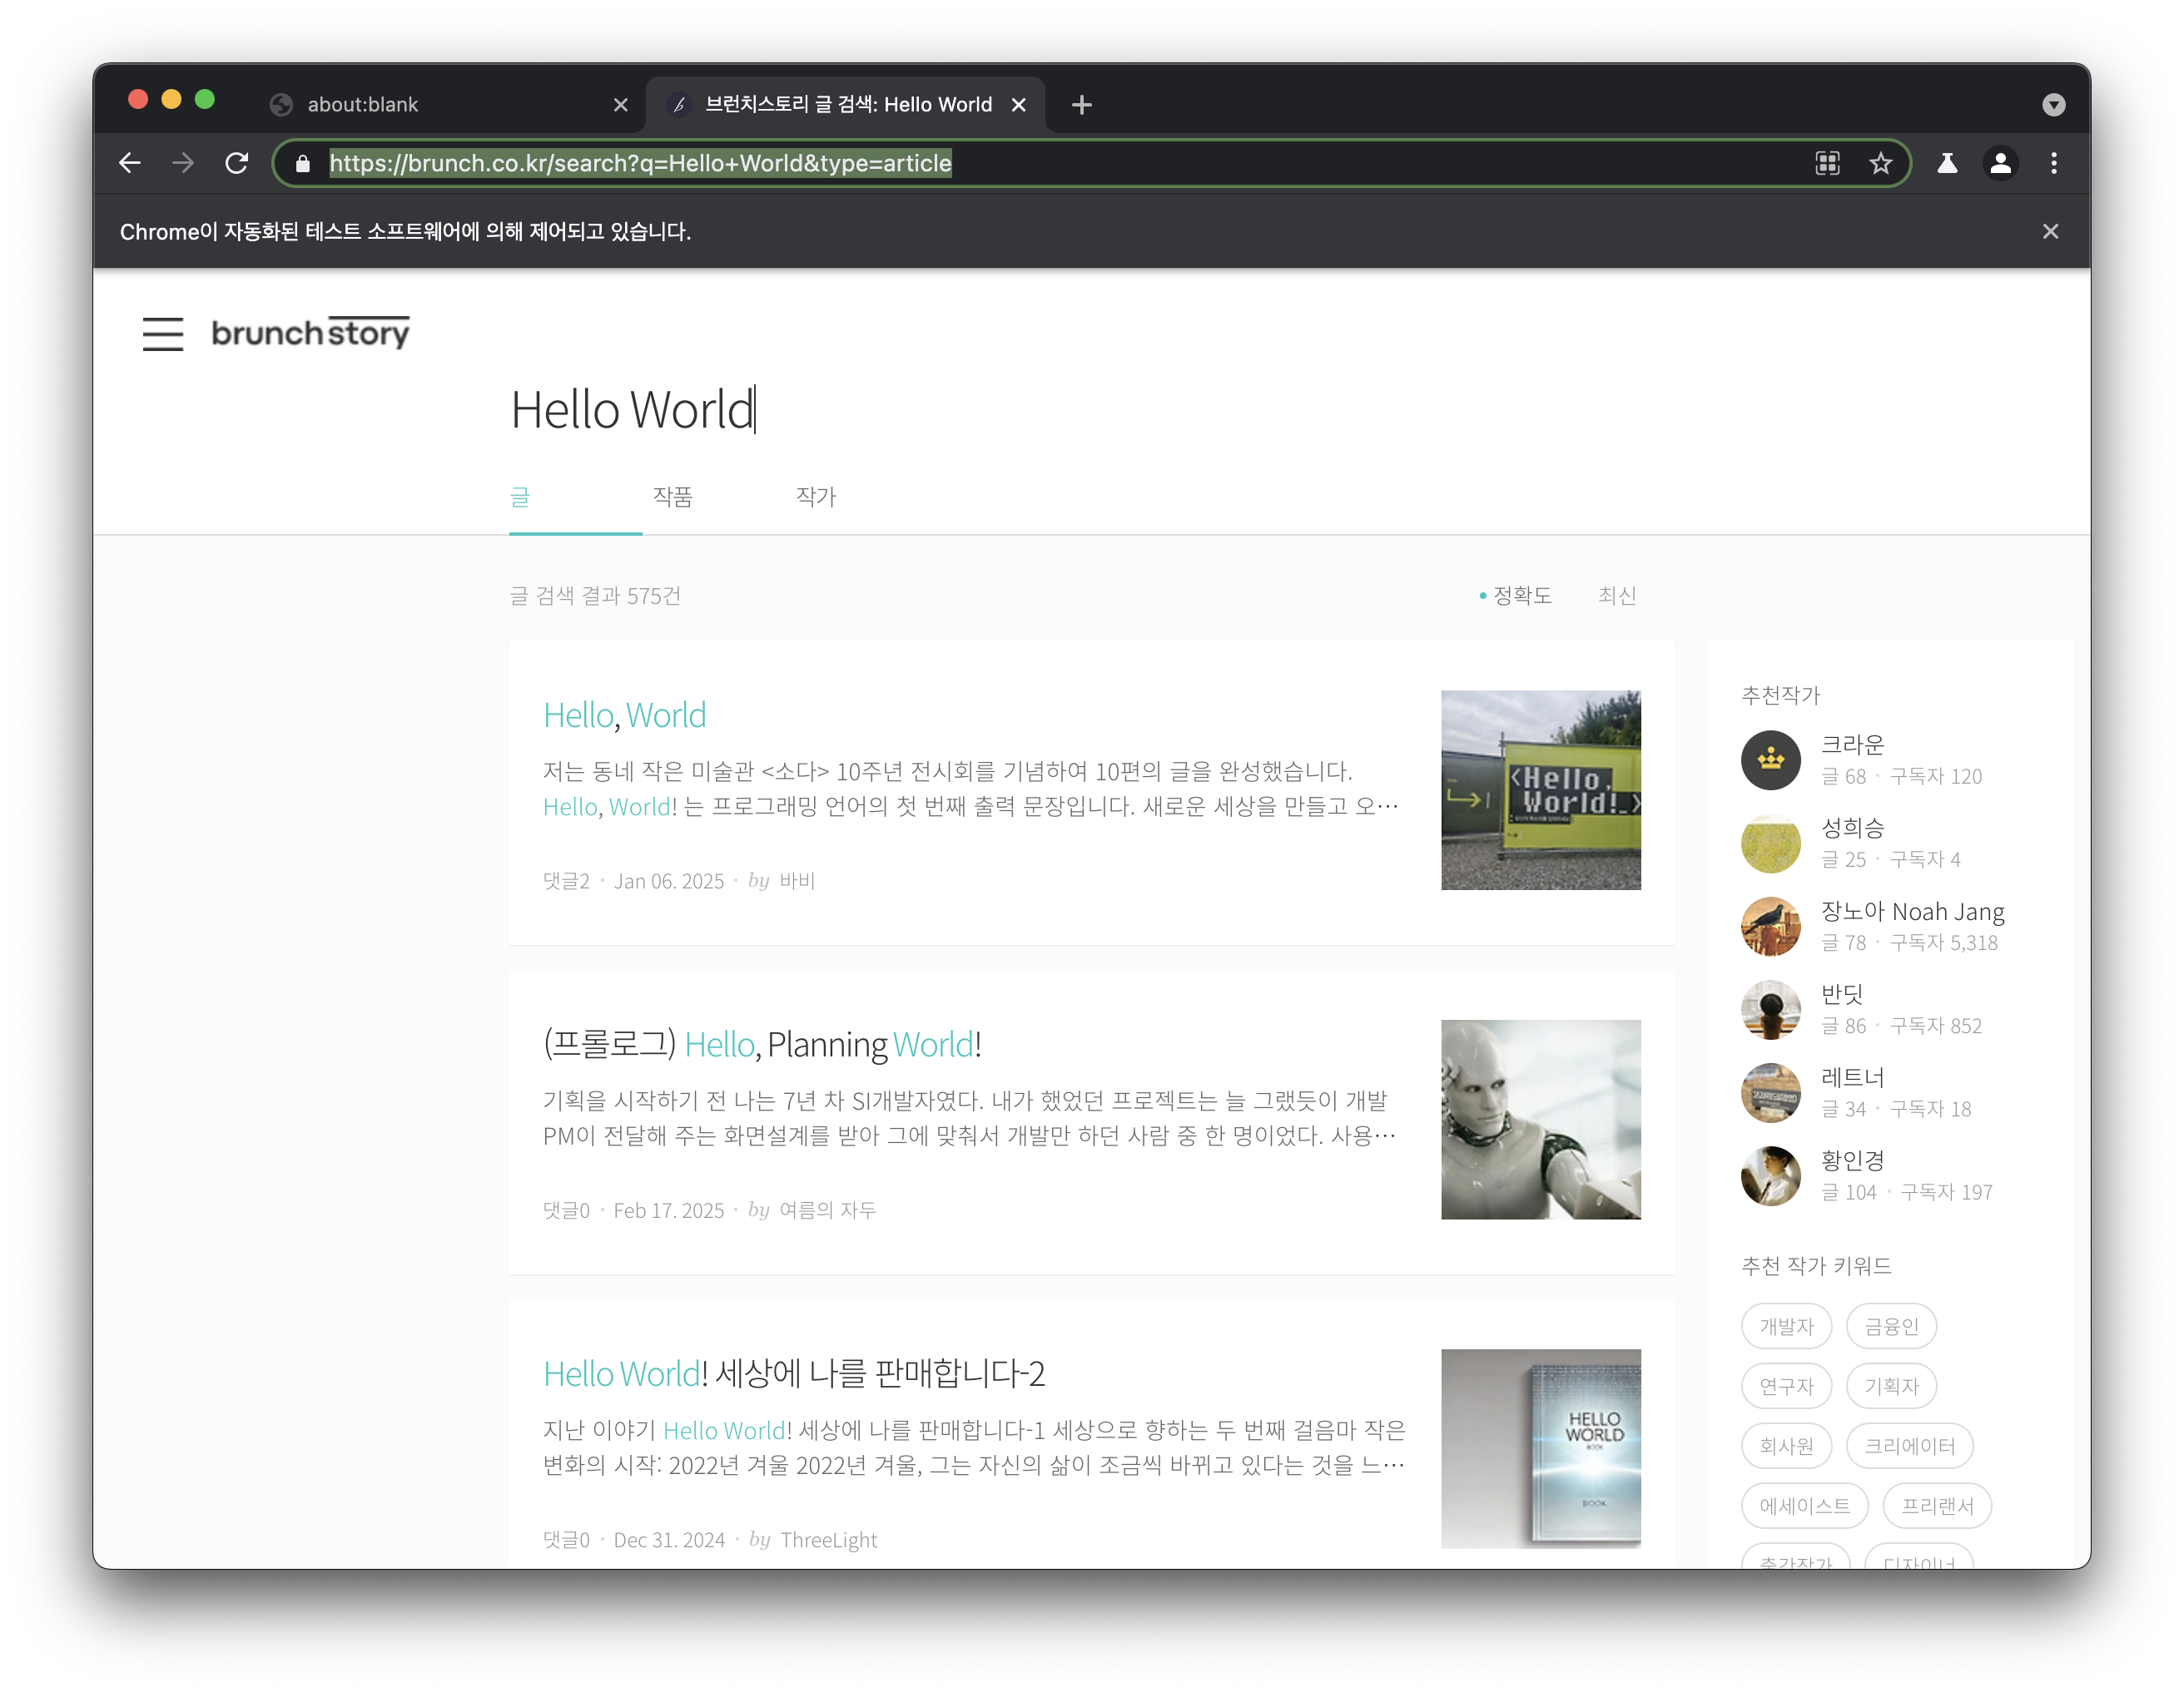Go back with the back arrow
This screenshot has height=1692, width=2184.
click(130, 163)
